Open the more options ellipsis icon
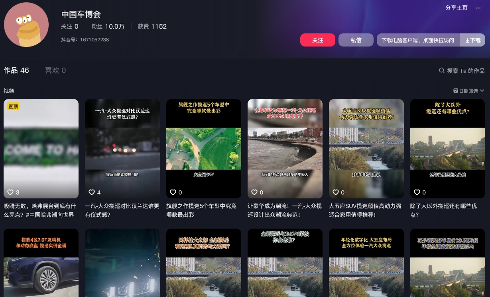Image resolution: width=490 pixels, height=297 pixels. pos(478,8)
